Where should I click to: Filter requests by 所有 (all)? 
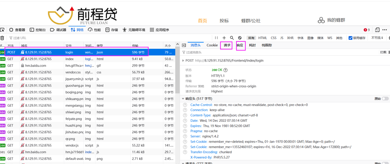251,38
